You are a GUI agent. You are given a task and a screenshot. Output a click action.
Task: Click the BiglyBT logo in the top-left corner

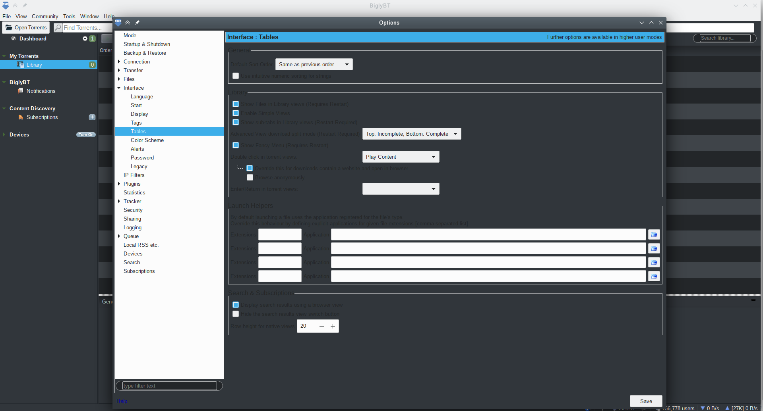6,6
